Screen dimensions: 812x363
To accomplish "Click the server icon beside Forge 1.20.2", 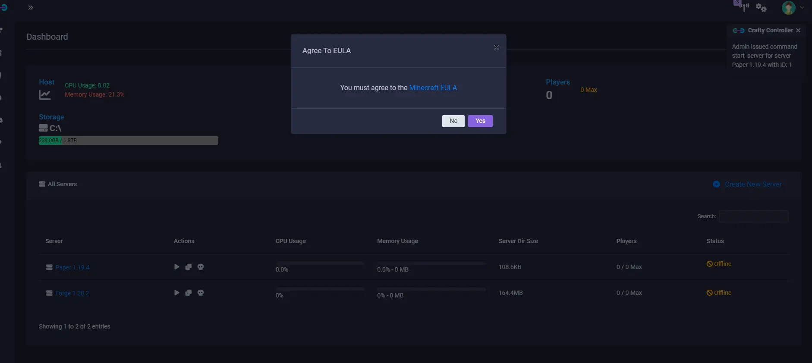I will click(x=49, y=293).
